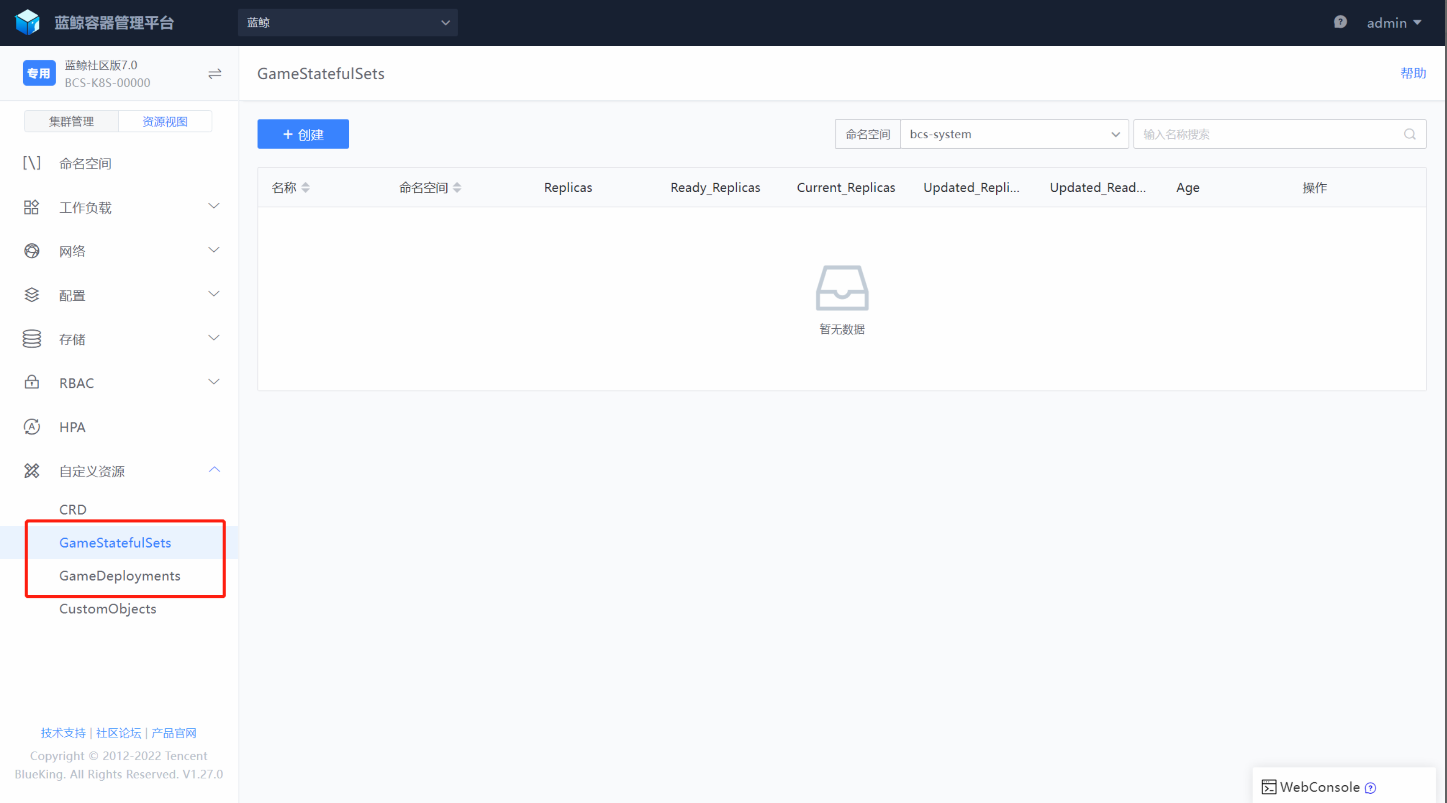Click the BlueKing cube logo icon

click(27, 22)
